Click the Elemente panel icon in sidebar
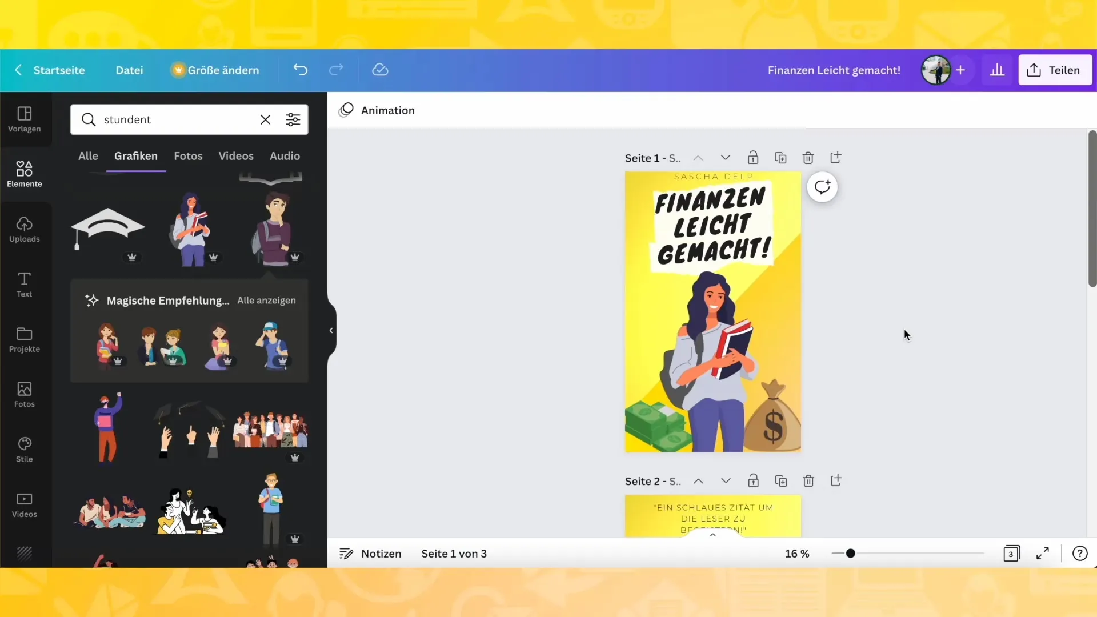Screen dimensions: 1097x617 (24, 173)
